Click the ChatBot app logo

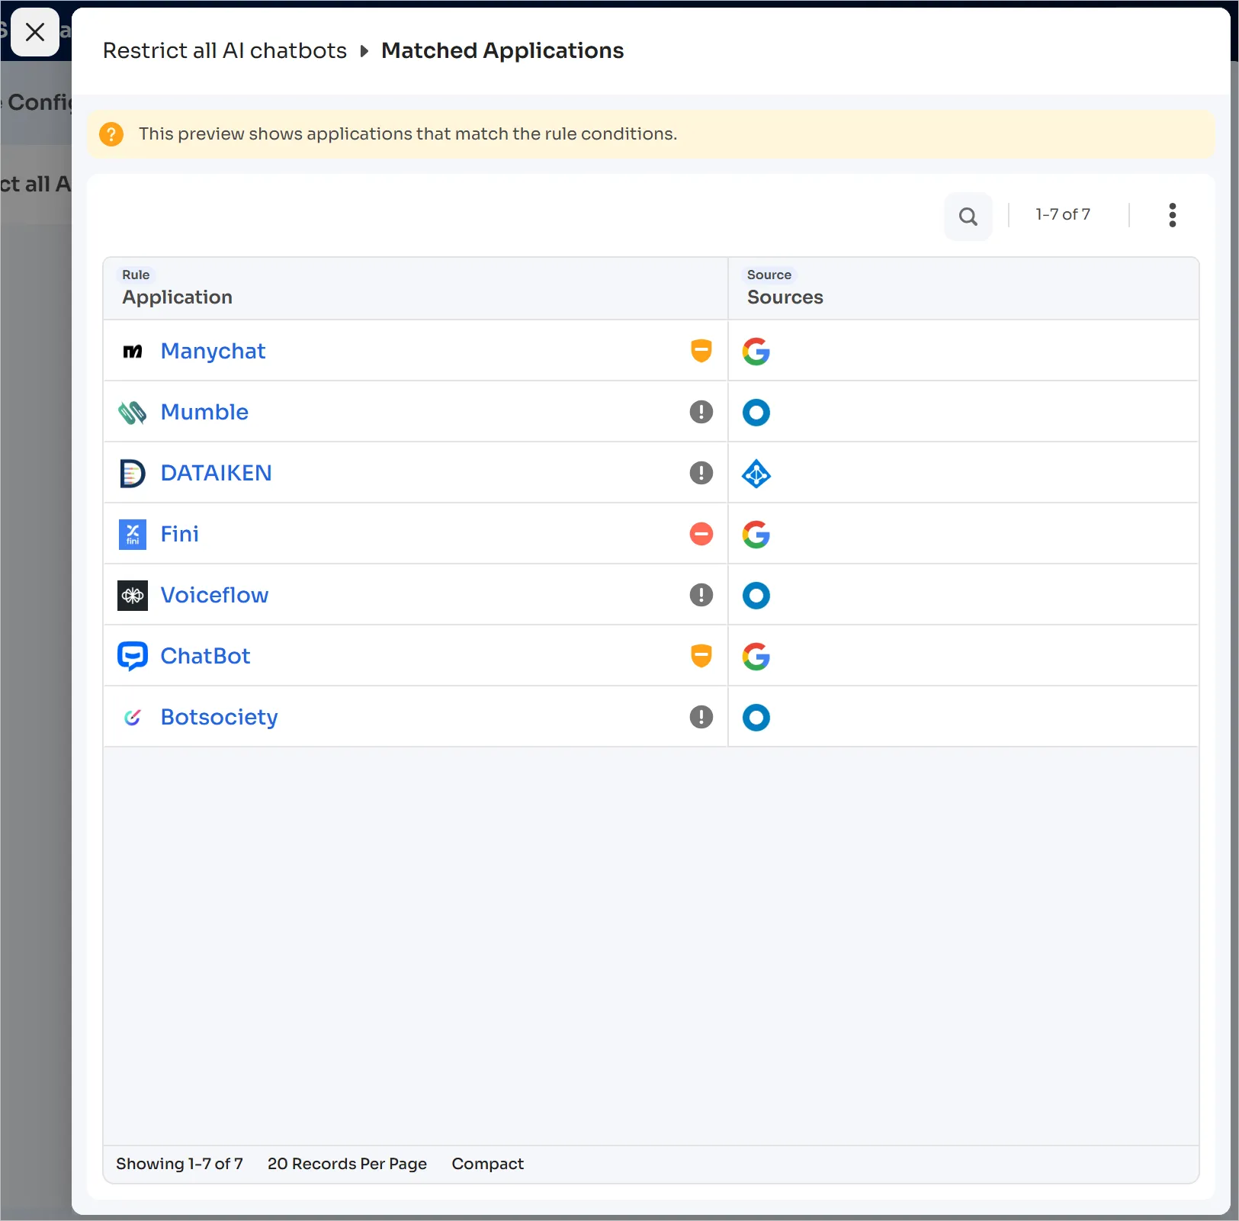[133, 656]
